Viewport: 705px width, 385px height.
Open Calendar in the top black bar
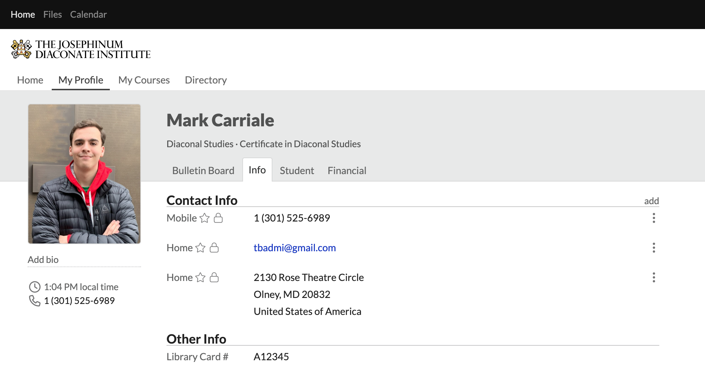(x=88, y=15)
